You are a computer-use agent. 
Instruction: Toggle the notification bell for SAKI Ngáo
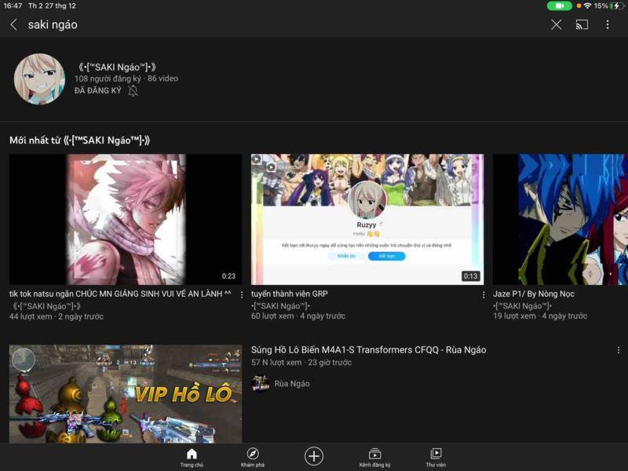coord(133,91)
